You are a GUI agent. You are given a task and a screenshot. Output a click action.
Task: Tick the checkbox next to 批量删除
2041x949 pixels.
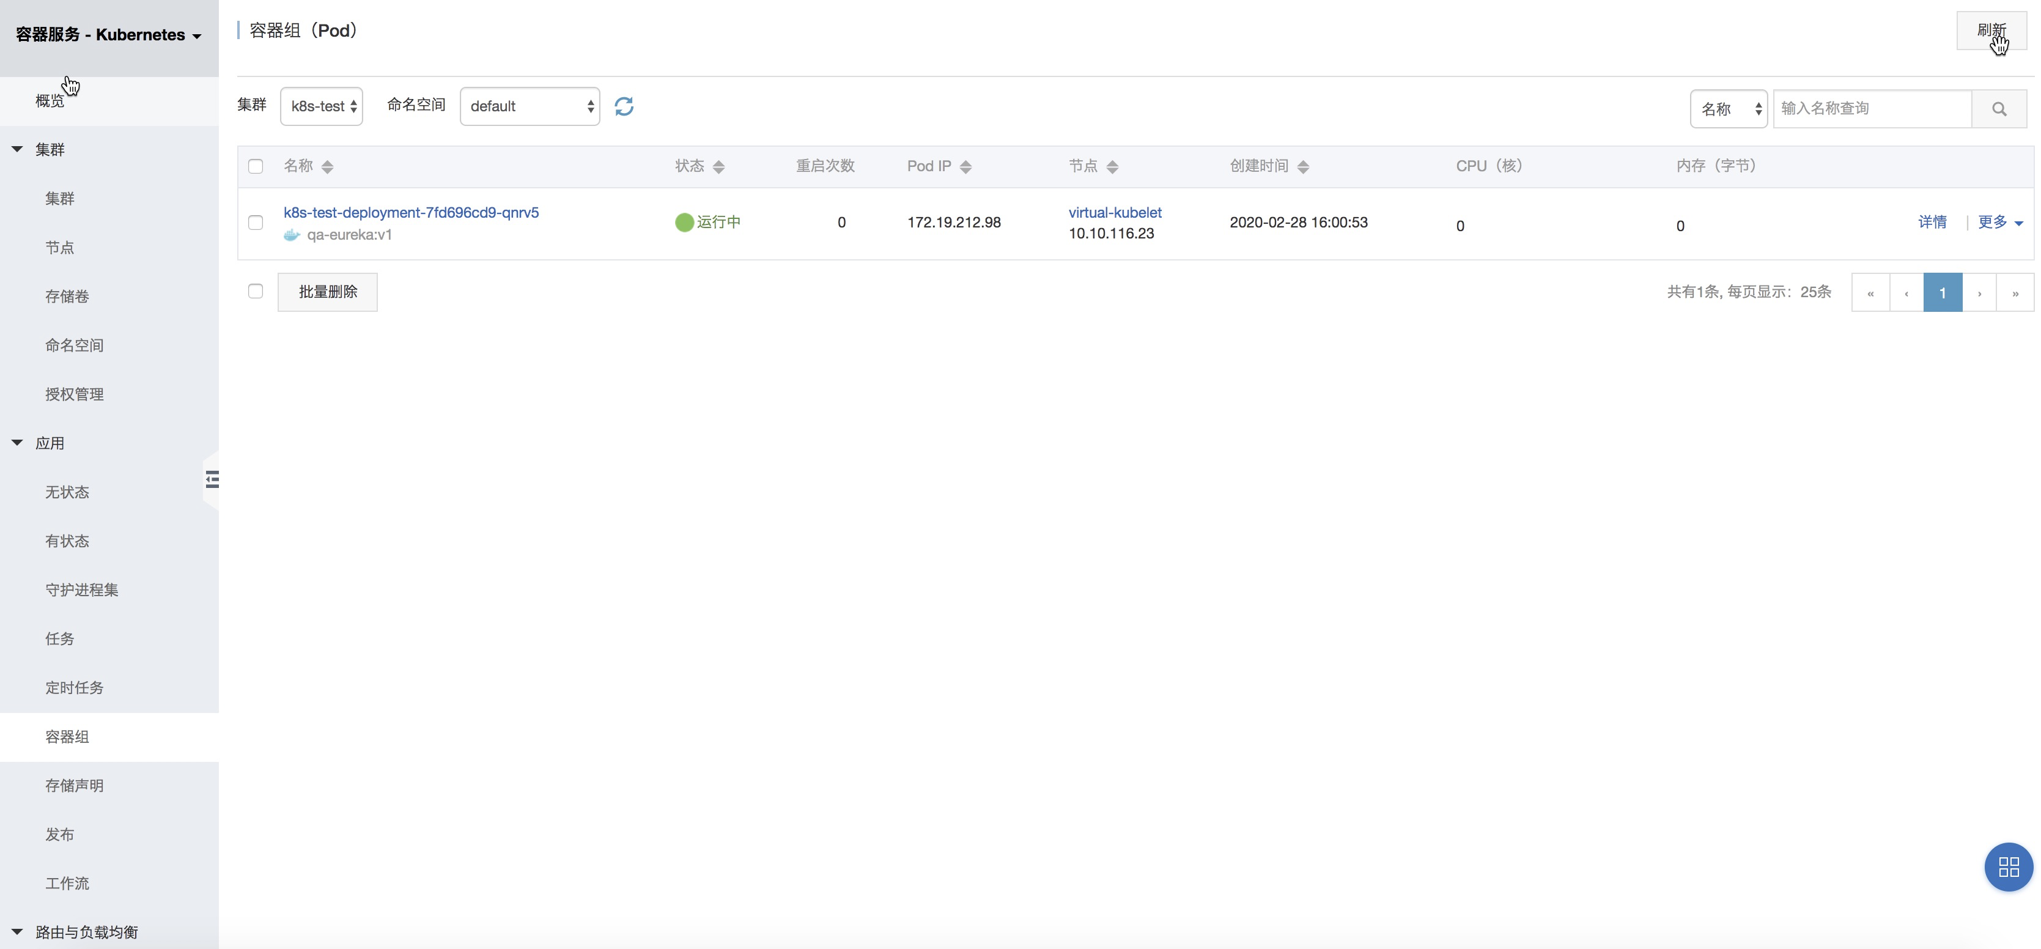click(x=255, y=292)
